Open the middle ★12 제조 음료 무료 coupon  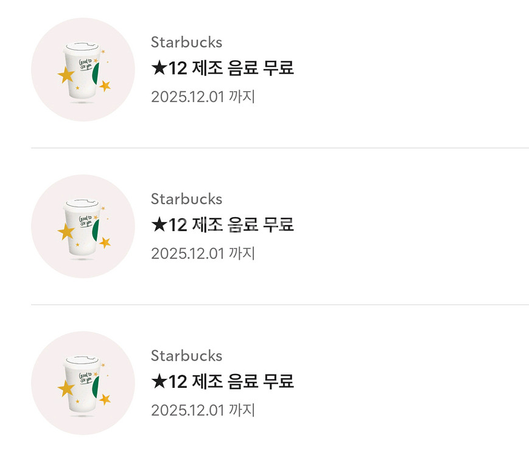[222, 225]
